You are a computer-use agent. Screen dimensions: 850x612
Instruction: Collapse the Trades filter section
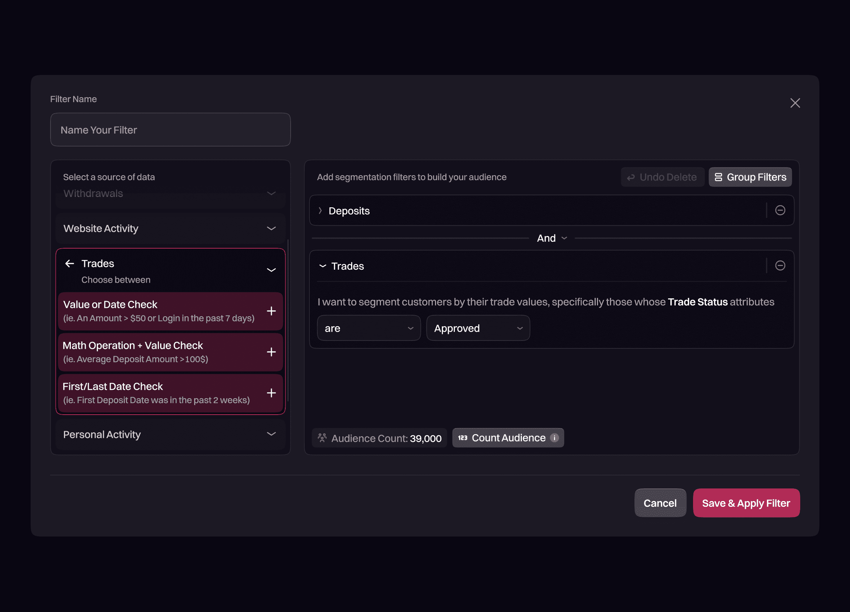click(x=323, y=266)
